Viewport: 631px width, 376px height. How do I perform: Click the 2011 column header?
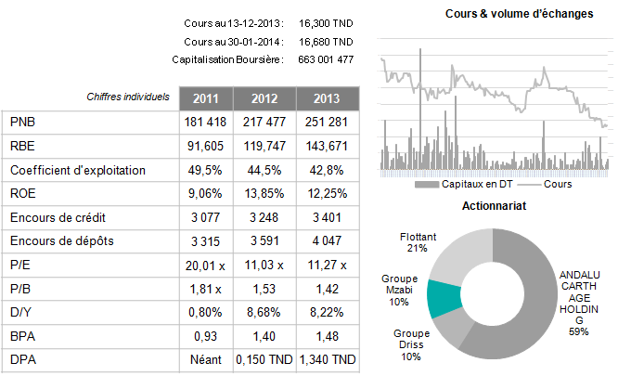(x=206, y=98)
